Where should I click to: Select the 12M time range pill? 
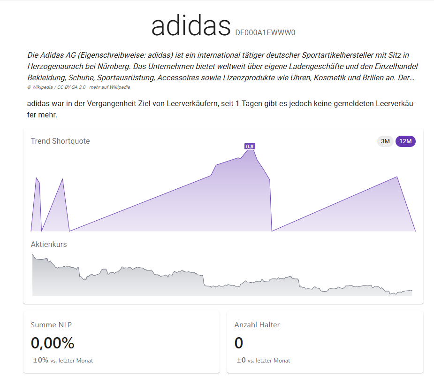point(405,141)
